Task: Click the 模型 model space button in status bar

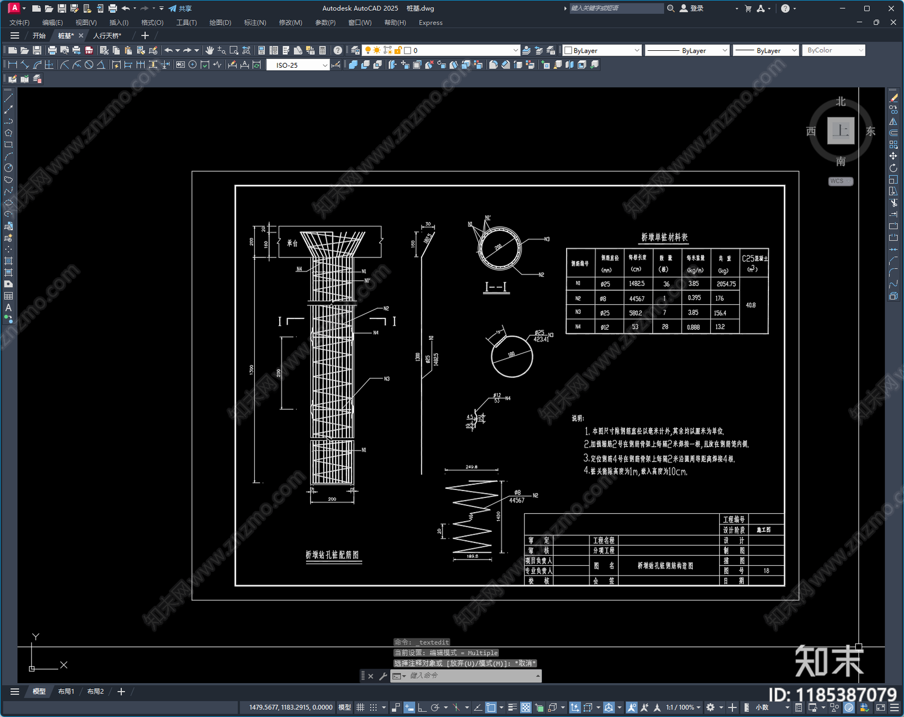Action: [345, 707]
